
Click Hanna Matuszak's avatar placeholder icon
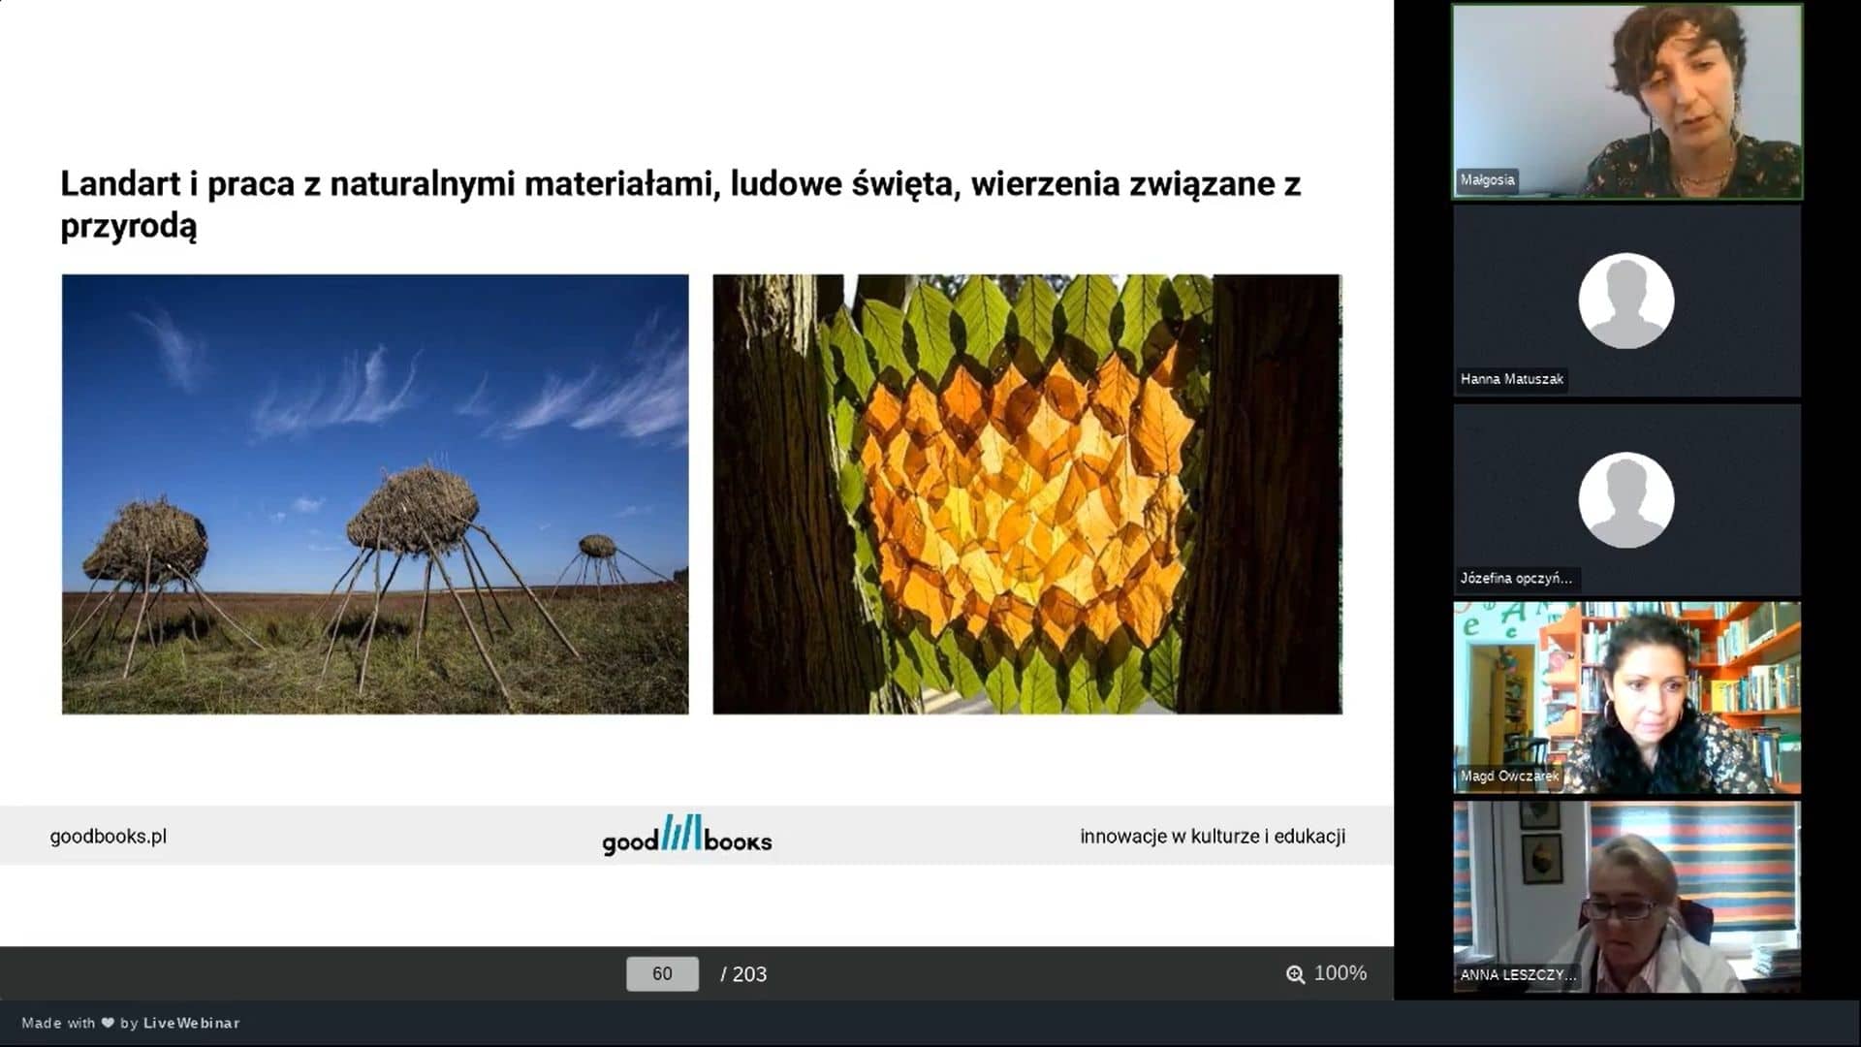(x=1626, y=301)
